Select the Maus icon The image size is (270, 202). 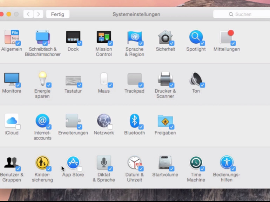point(104,79)
